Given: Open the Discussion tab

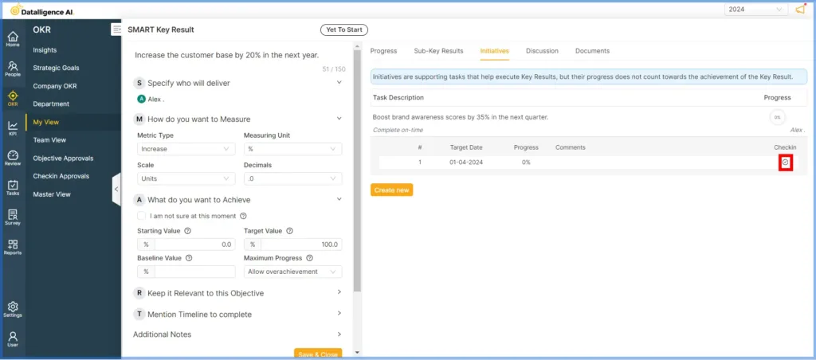Looking at the screenshot, I should pyautogui.click(x=542, y=51).
